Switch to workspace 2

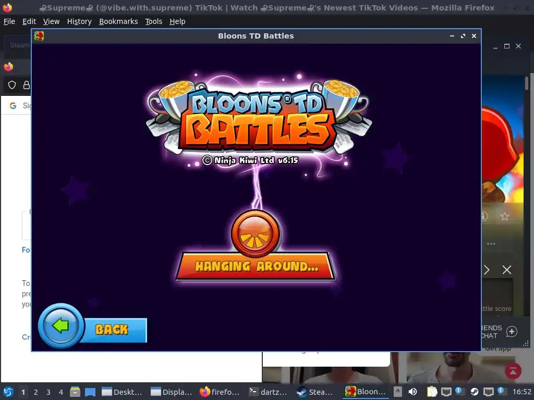[x=36, y=392]
